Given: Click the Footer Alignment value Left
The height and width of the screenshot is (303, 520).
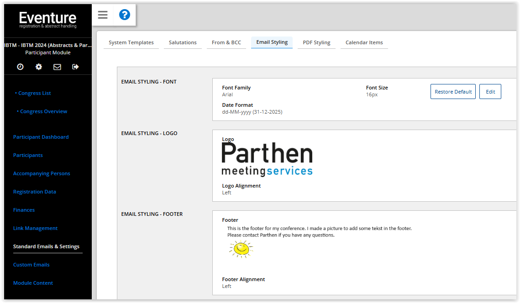Looking at the screenshot, I should pos(226,286).
